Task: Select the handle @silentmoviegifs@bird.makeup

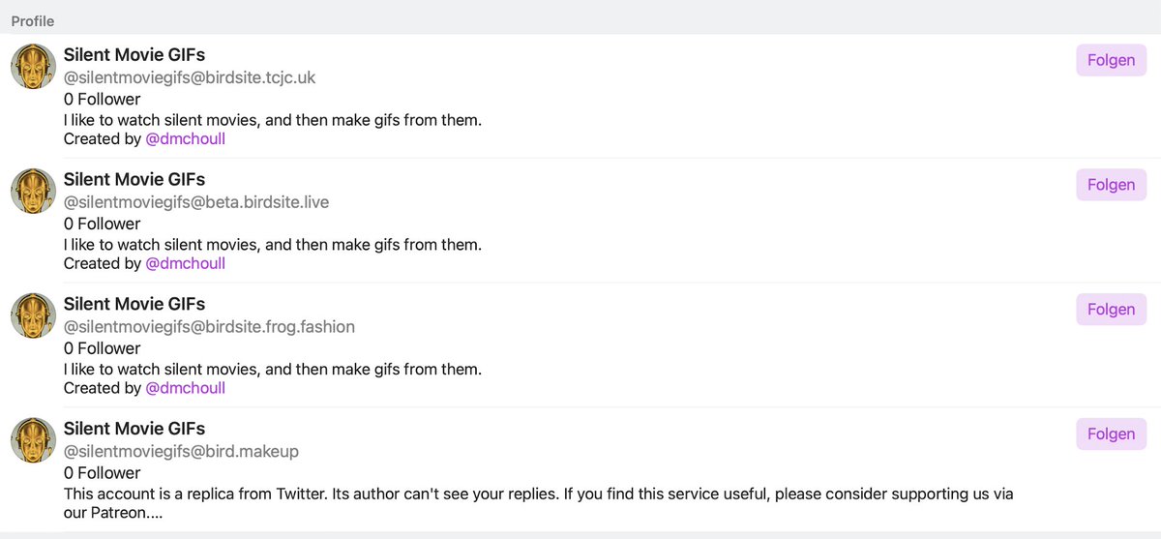Action: coord(181,453)
